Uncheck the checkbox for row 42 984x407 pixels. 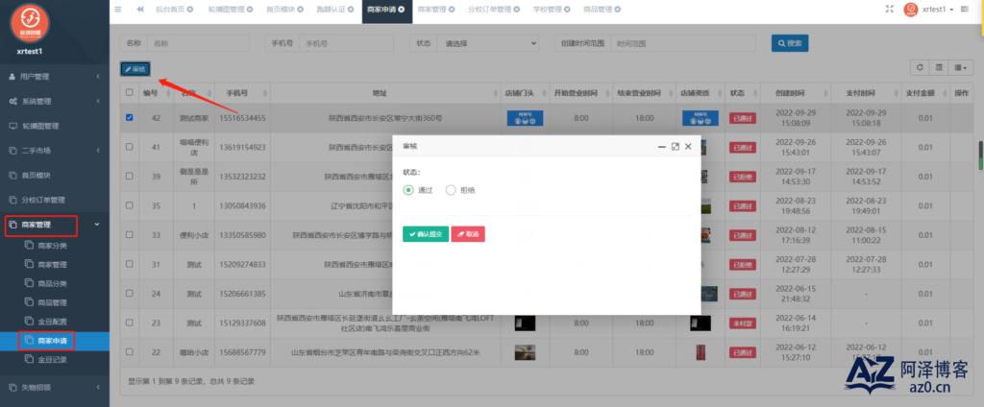(130, 117)
